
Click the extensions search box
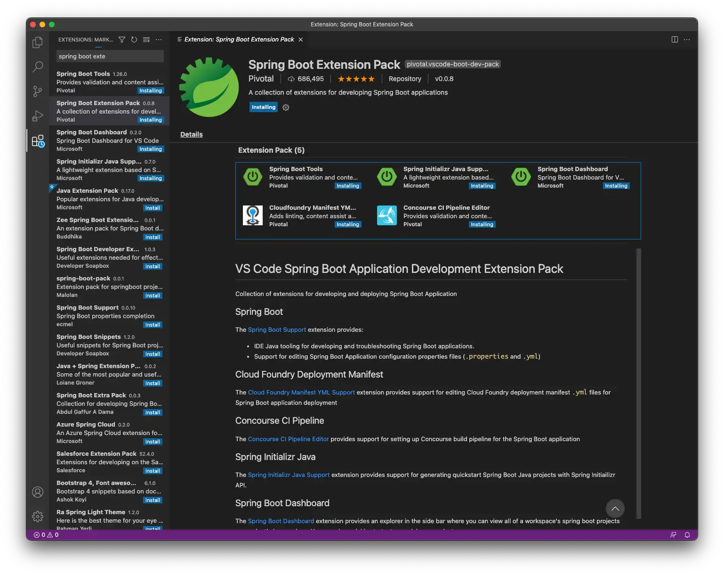tap(110, 57)
